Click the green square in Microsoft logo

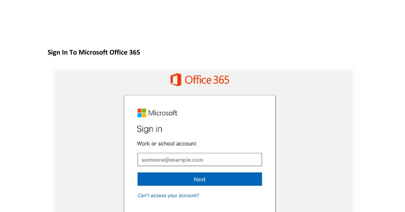coord(144,111)
